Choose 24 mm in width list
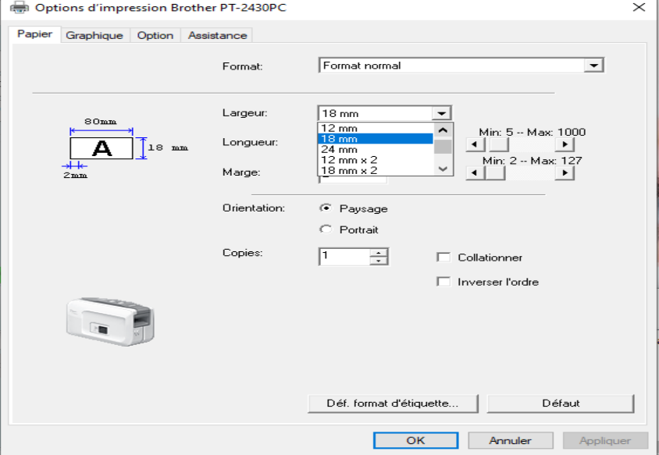 (376, 149)
